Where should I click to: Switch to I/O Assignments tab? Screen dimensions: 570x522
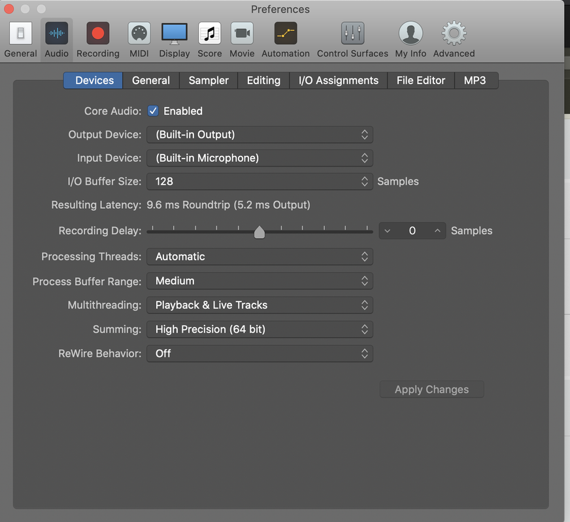(339, 80)
